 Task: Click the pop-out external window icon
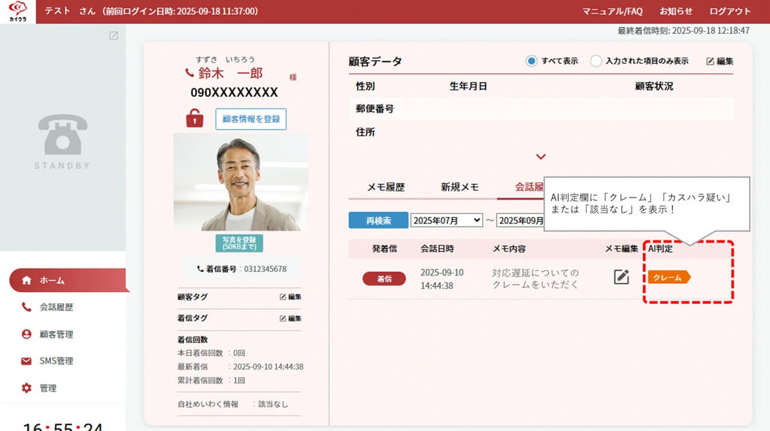pos(114,35)
